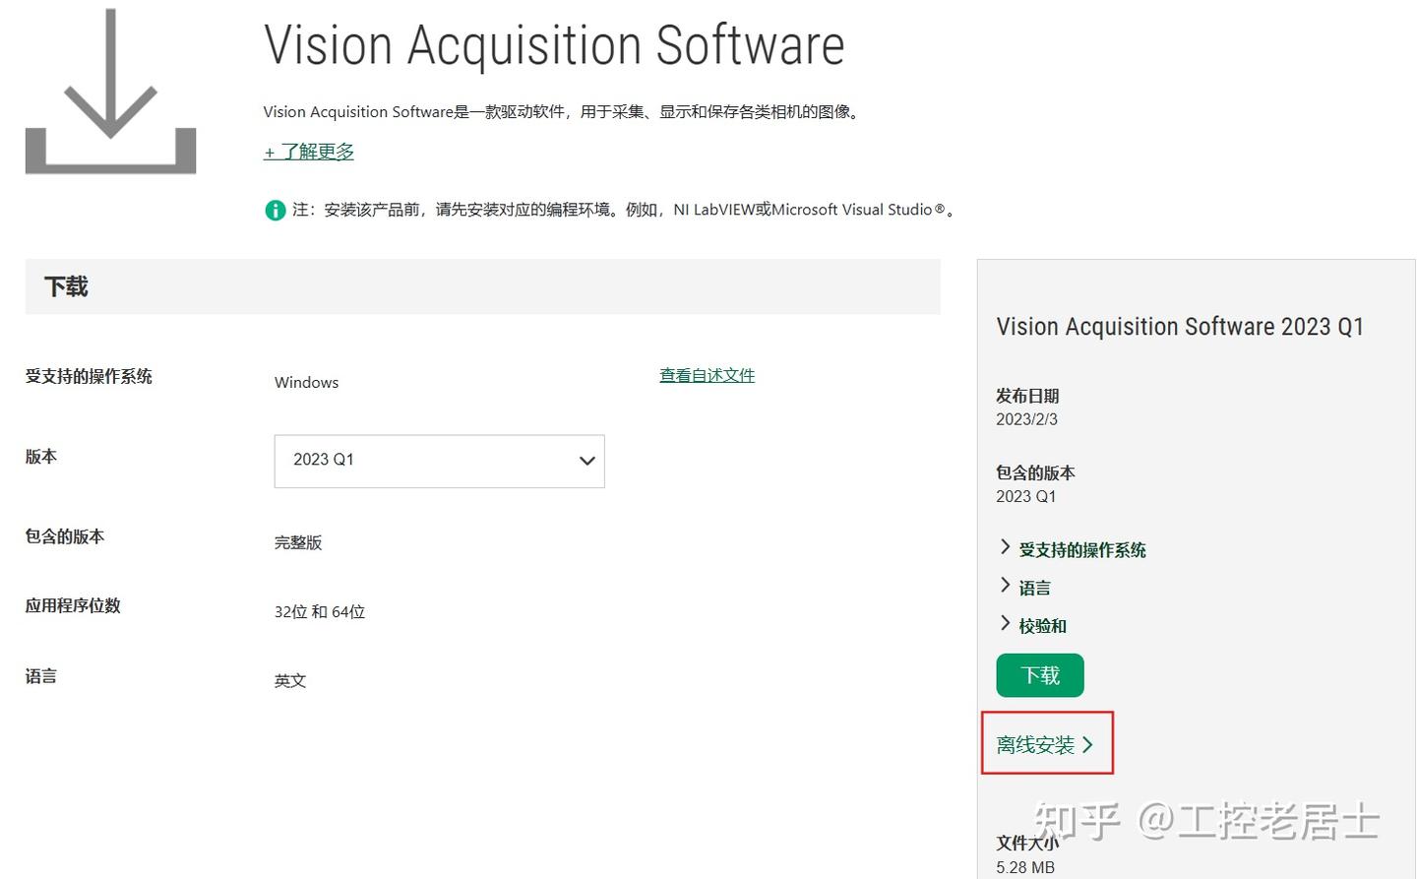Click the chevron beside 语言 in sidebar

(x=1005, y=586)
